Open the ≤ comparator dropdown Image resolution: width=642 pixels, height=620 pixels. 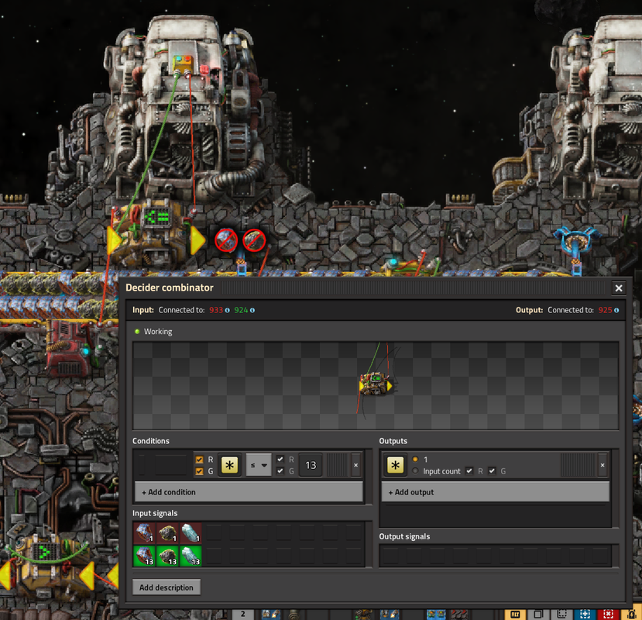pos(259,465)
